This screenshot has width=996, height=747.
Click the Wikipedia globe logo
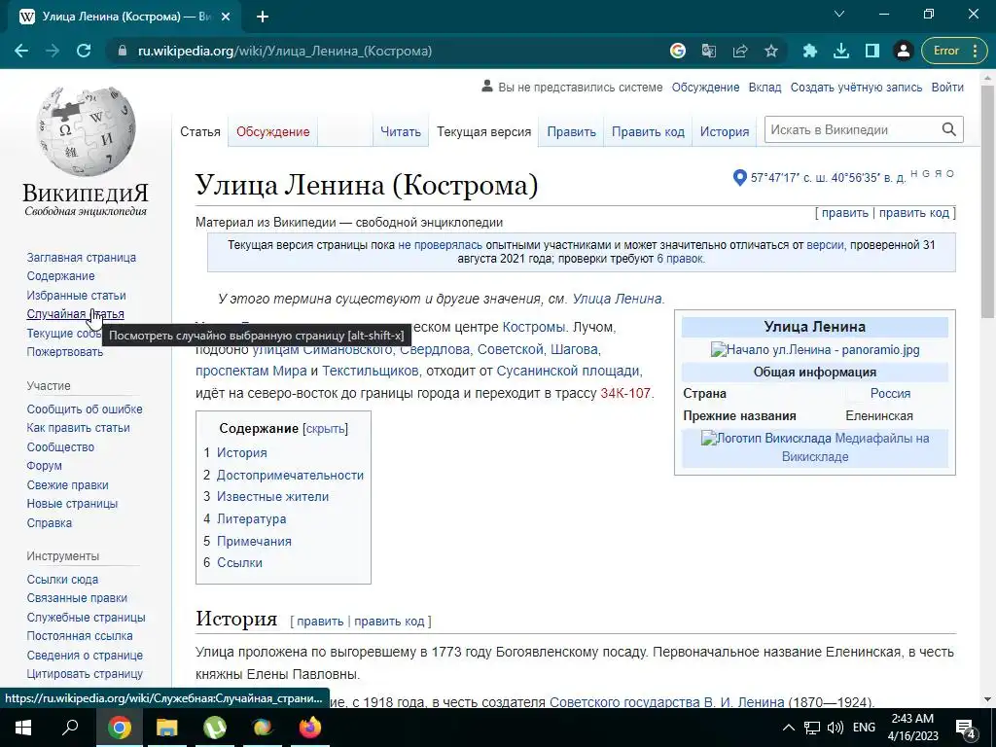point(86,131)
